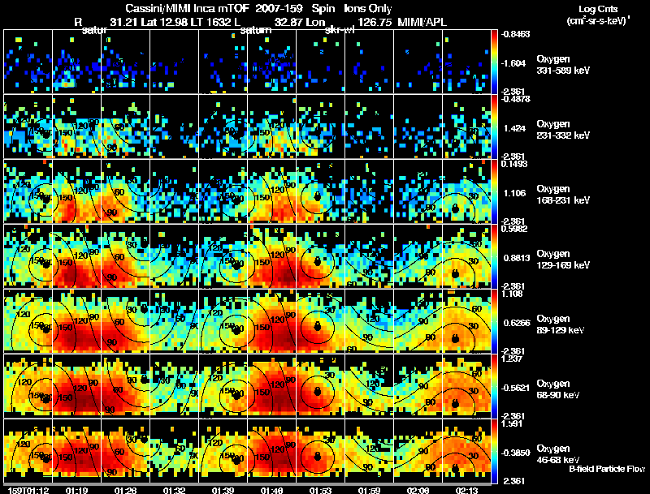Image resolution: width=650 pixels, height=494 pixels.
Task: Open the 168-231 keV panel at 01:26
Action: click(x=126, y=191)
